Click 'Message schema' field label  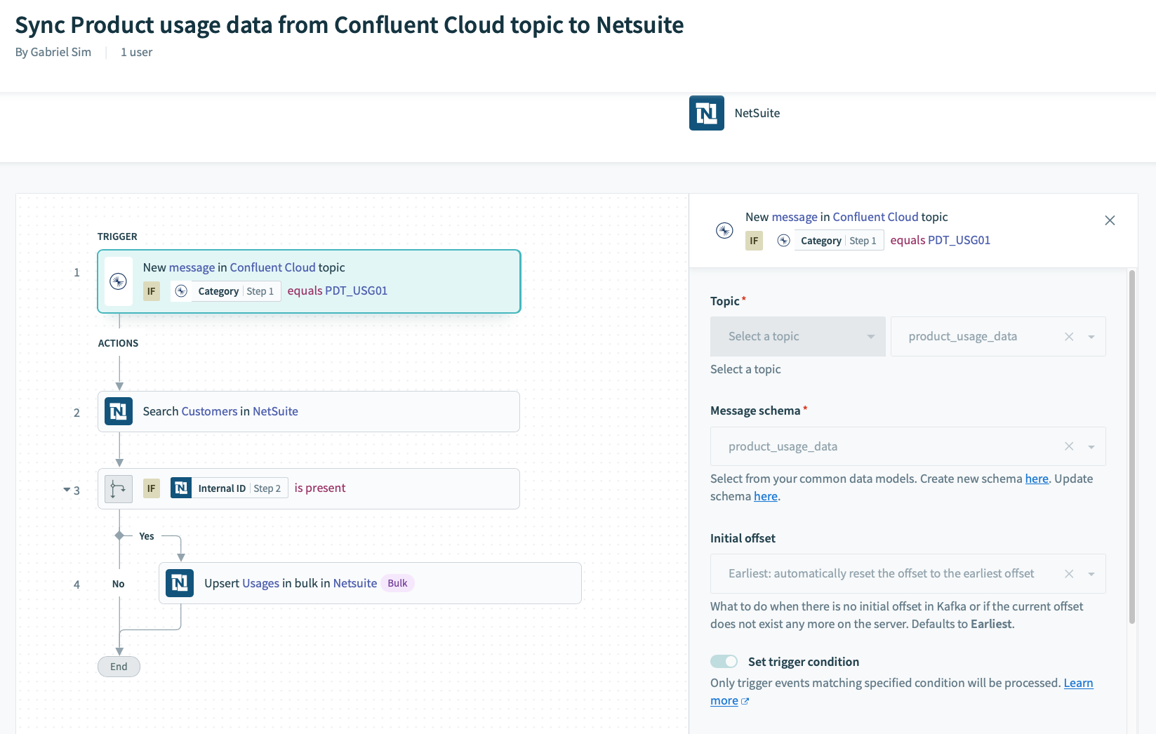point(755,411)
